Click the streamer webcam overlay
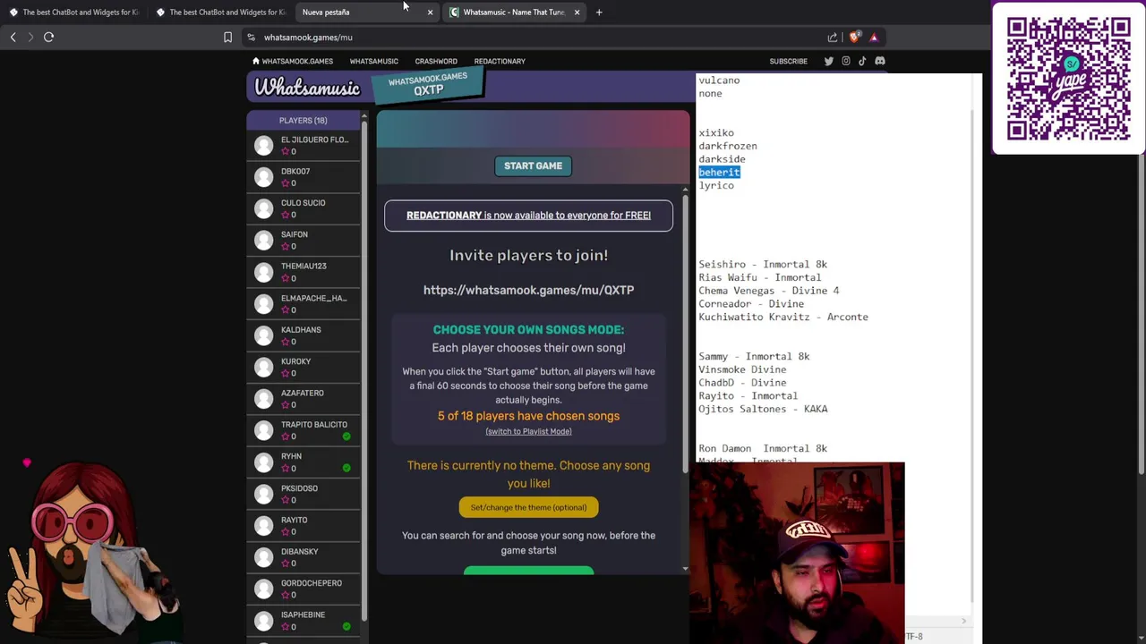The image size is (1146, 644). (797, 552)
